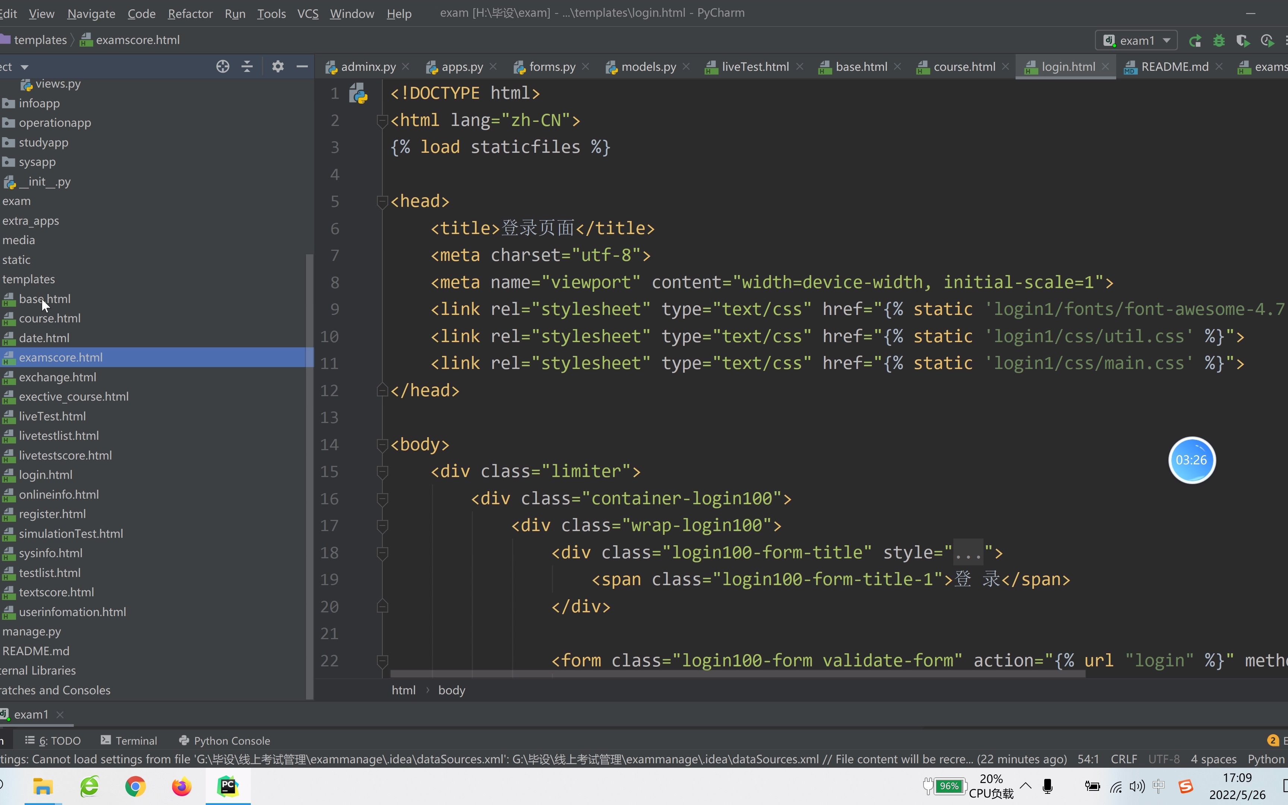
Task: Click the green Debug bug icon
Action: click(x=1219, y=41)
